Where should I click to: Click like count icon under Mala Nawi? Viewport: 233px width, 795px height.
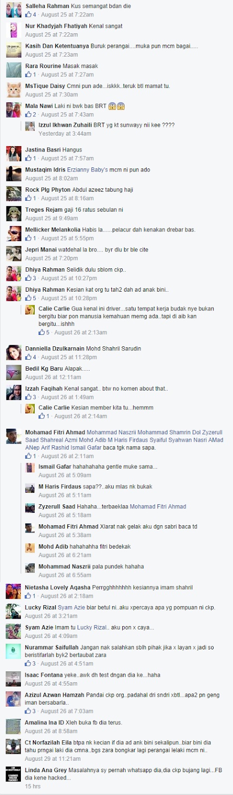click(28, 115)
